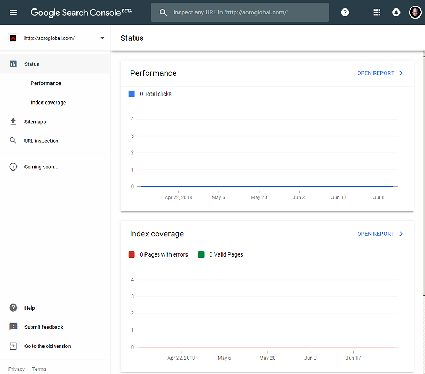
Task: Click the '0 Total clicks' legend text
Action: [x=156, y=94]
